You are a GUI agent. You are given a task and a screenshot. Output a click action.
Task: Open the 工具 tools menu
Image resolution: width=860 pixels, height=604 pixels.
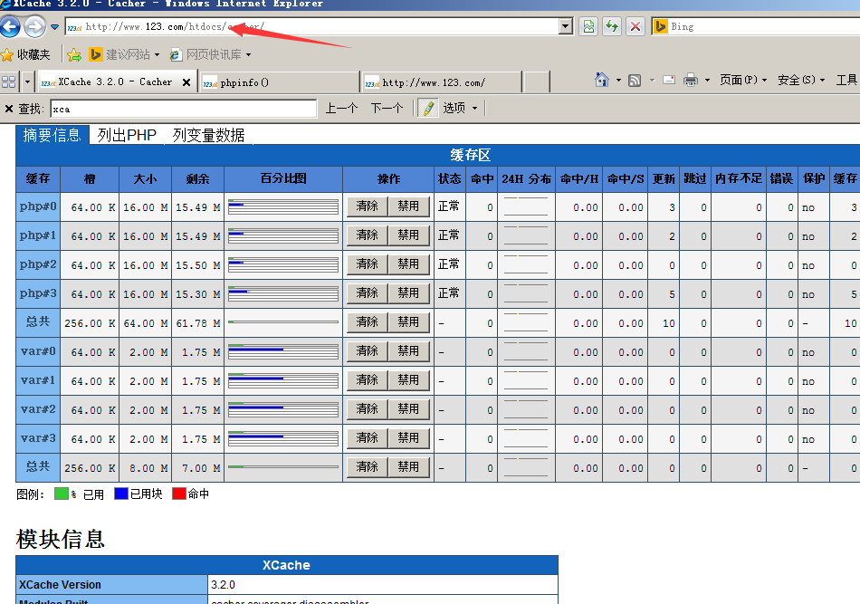[846, 80]
